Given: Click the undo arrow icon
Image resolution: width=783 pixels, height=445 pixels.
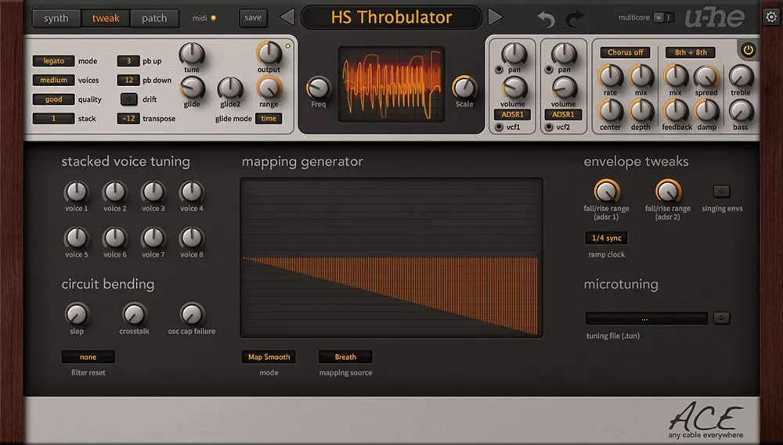Looking at the screenshot, I should [547, 19].
